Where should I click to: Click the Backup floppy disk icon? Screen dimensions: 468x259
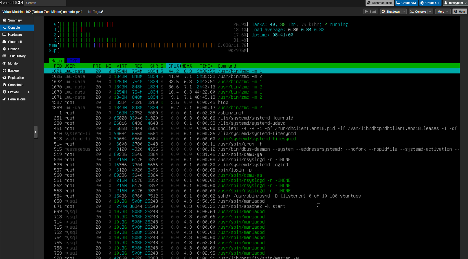(4, 71)
